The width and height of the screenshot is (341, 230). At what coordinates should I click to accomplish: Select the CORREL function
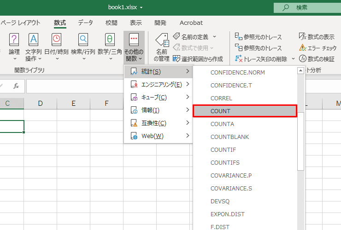245,98
